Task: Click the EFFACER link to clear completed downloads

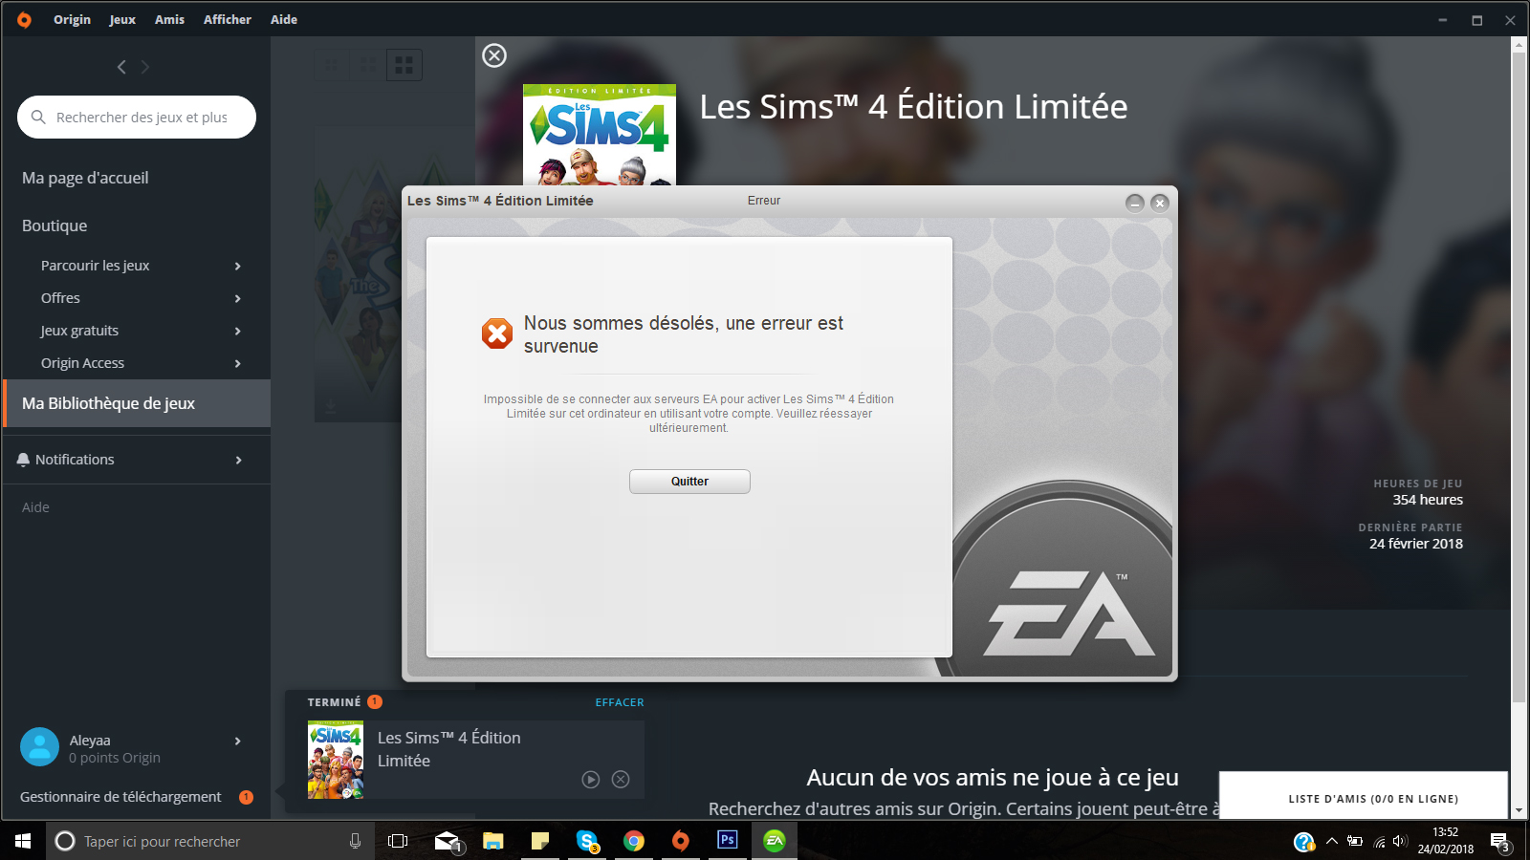Action: 620,702
